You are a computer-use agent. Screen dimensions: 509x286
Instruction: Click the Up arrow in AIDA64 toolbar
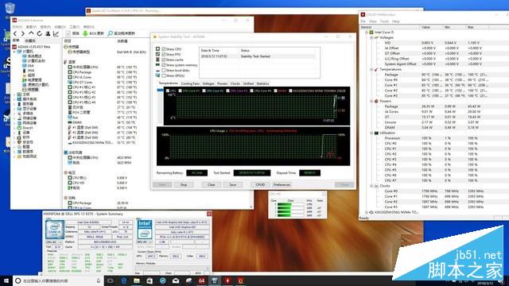[x=31, y=33]
